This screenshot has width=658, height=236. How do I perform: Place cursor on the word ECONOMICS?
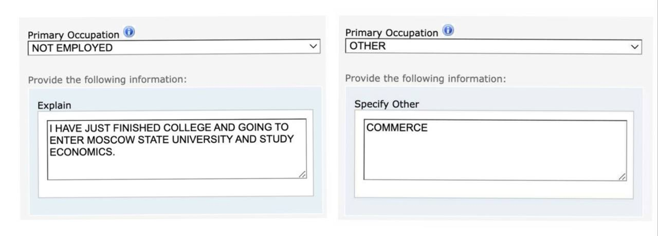click(x=81, y=152)
